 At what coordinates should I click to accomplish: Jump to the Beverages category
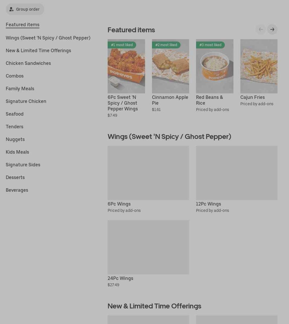(17, 190)
